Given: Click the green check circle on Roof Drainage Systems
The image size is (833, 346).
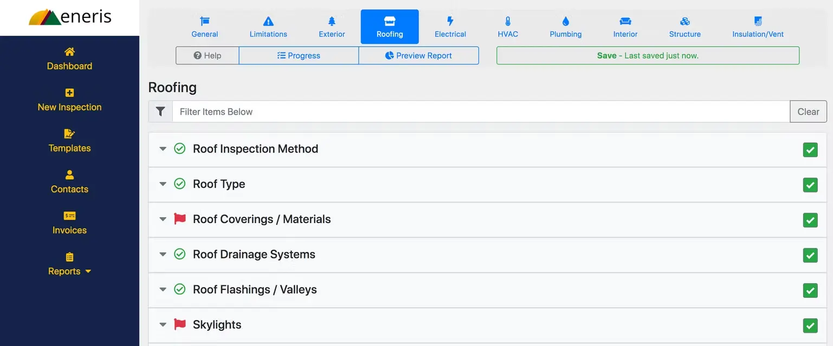Looking at the screenshot, I should [179, 254].
